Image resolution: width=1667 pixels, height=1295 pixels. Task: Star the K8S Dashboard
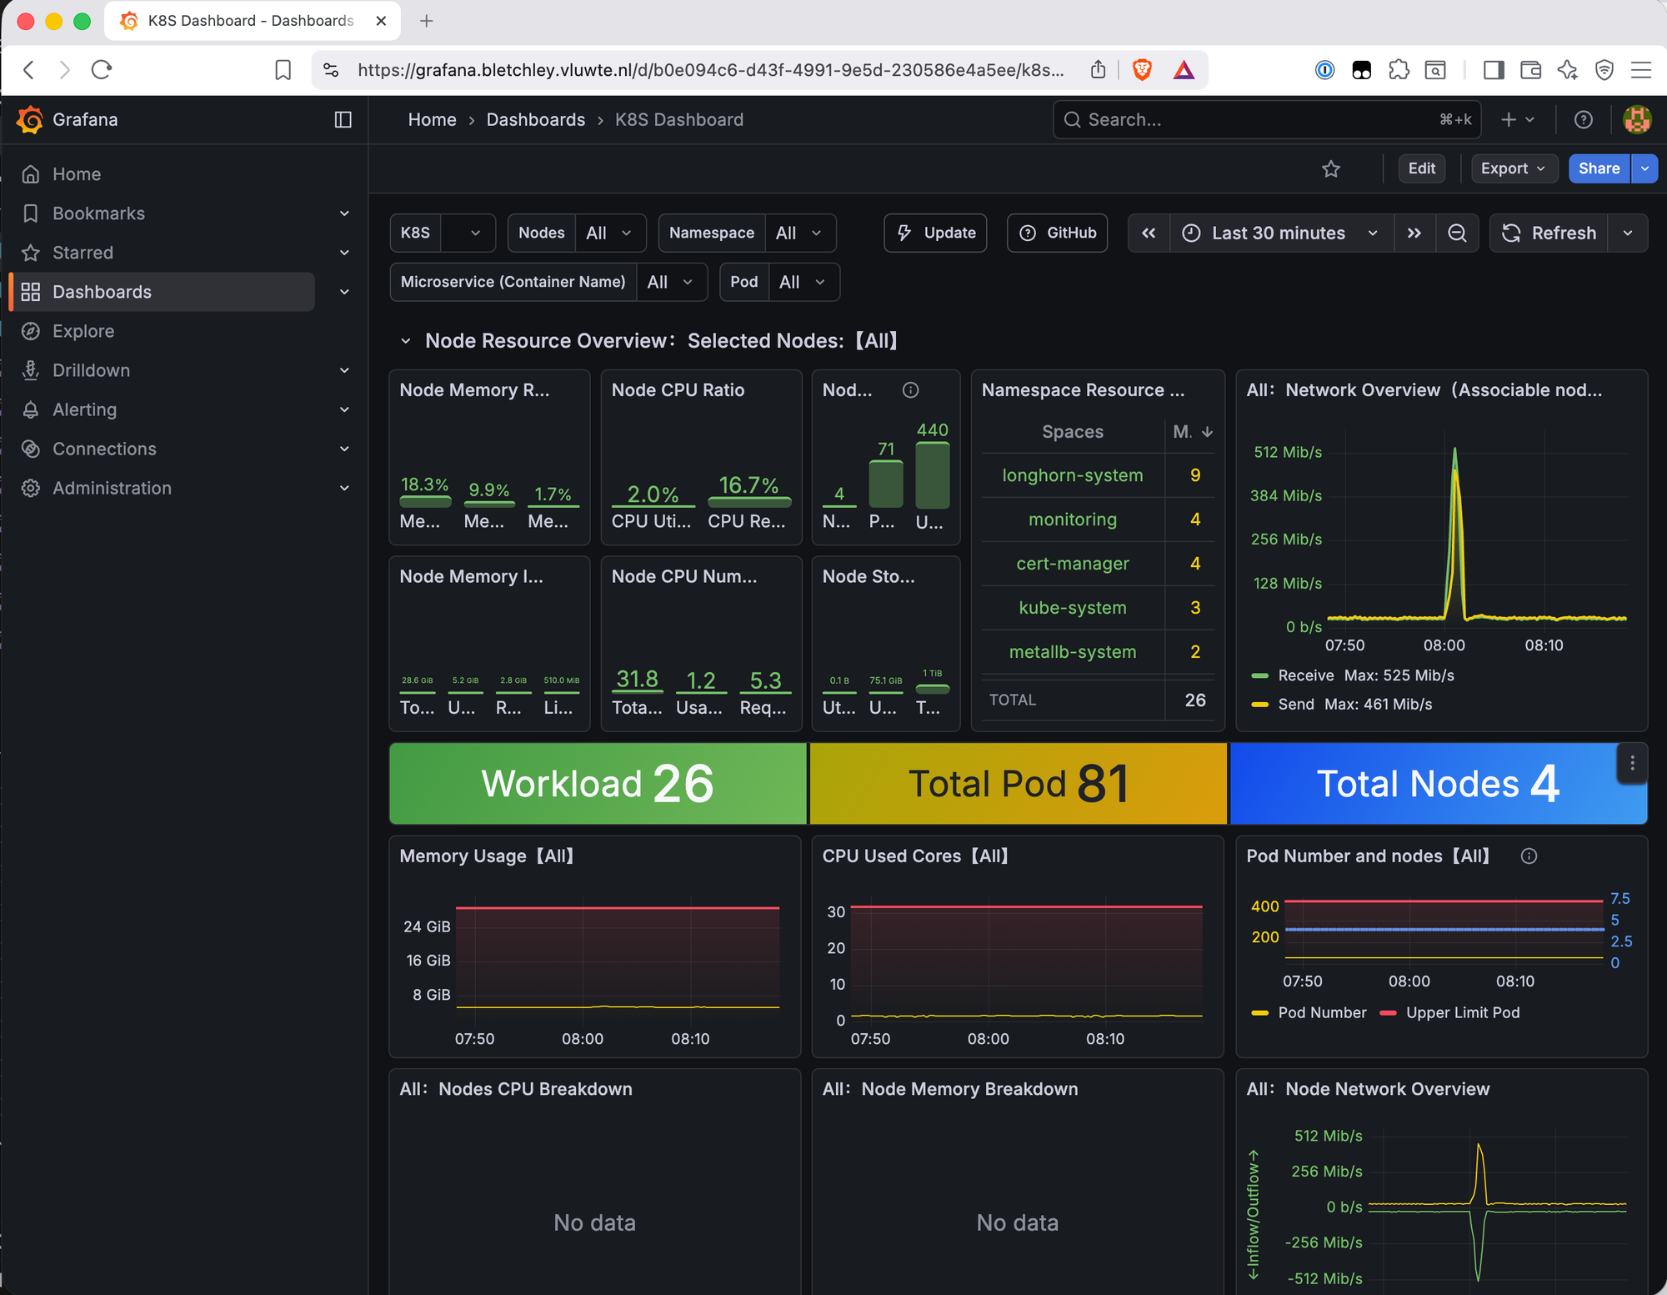[1331, 168]
